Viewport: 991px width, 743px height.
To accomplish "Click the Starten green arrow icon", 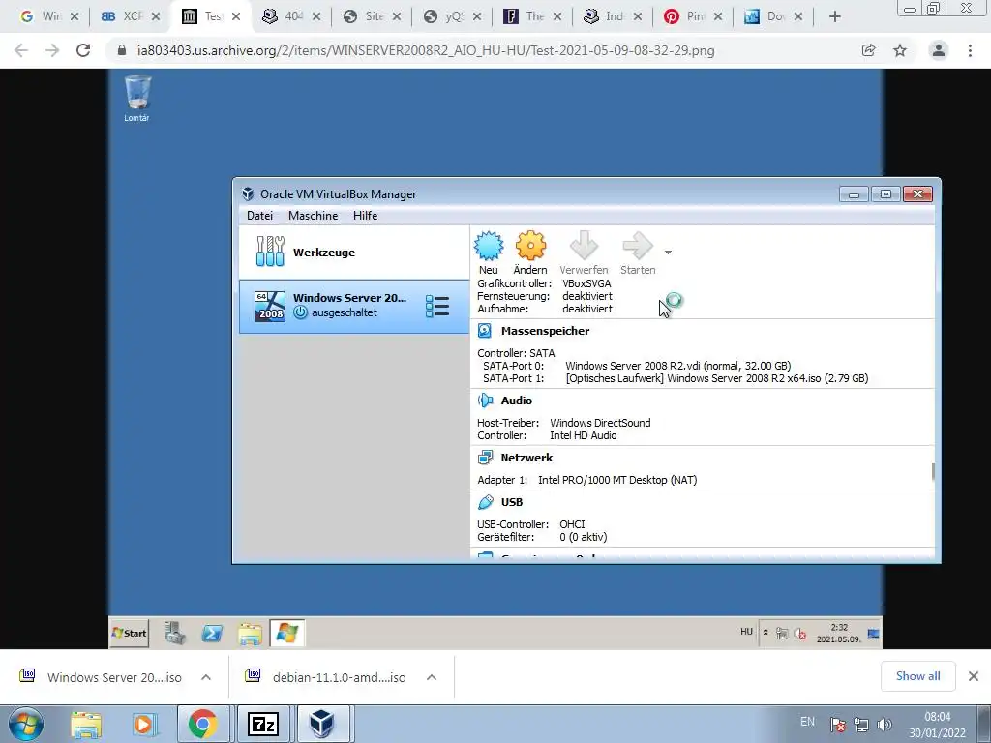I will pos(637,246).
